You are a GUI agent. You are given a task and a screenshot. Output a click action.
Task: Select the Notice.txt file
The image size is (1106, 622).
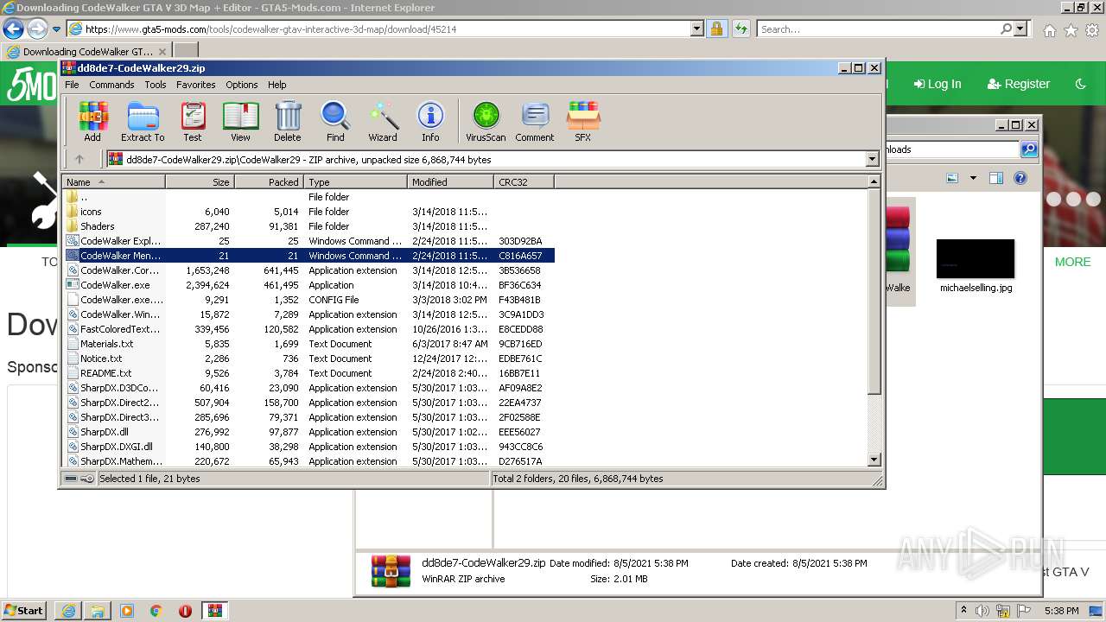pyautogui.click(x=308, y=359)
